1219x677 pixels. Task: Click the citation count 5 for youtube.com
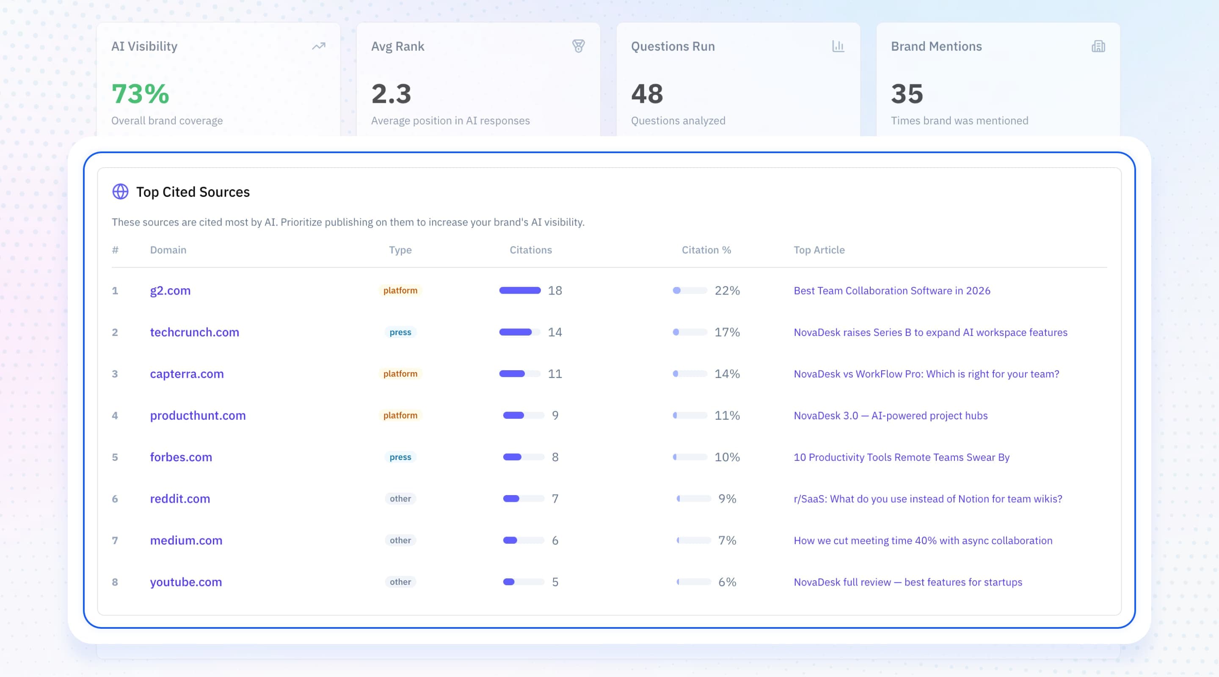(x=555, y=582)
